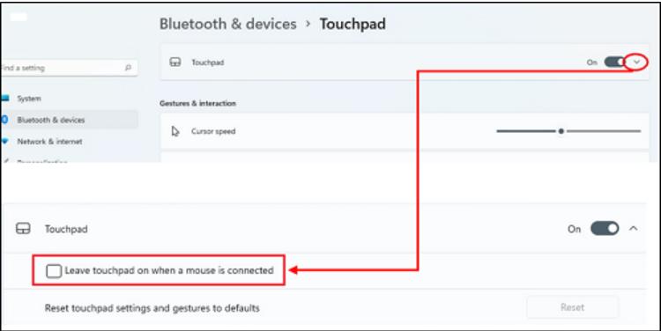Click the cursor speed slider handle
Viewport: 661px width, 331px height.
click(x=561, y=131)
